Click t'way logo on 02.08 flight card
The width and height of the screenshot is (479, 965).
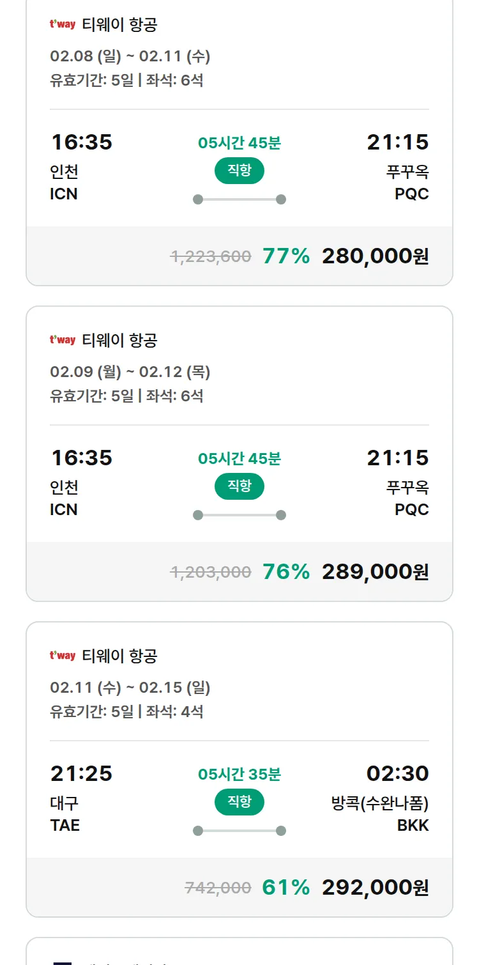(63, 25)
